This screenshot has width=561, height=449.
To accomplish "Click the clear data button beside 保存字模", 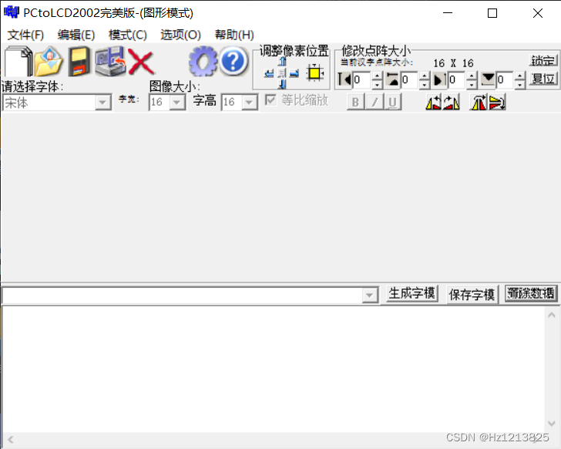I will [x=531, y=294].
